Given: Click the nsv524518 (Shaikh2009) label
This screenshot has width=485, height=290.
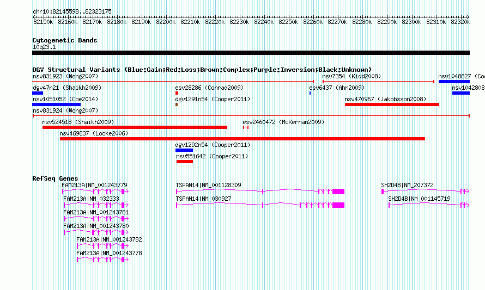Looking at the screenshot, I should click(78, 122).
